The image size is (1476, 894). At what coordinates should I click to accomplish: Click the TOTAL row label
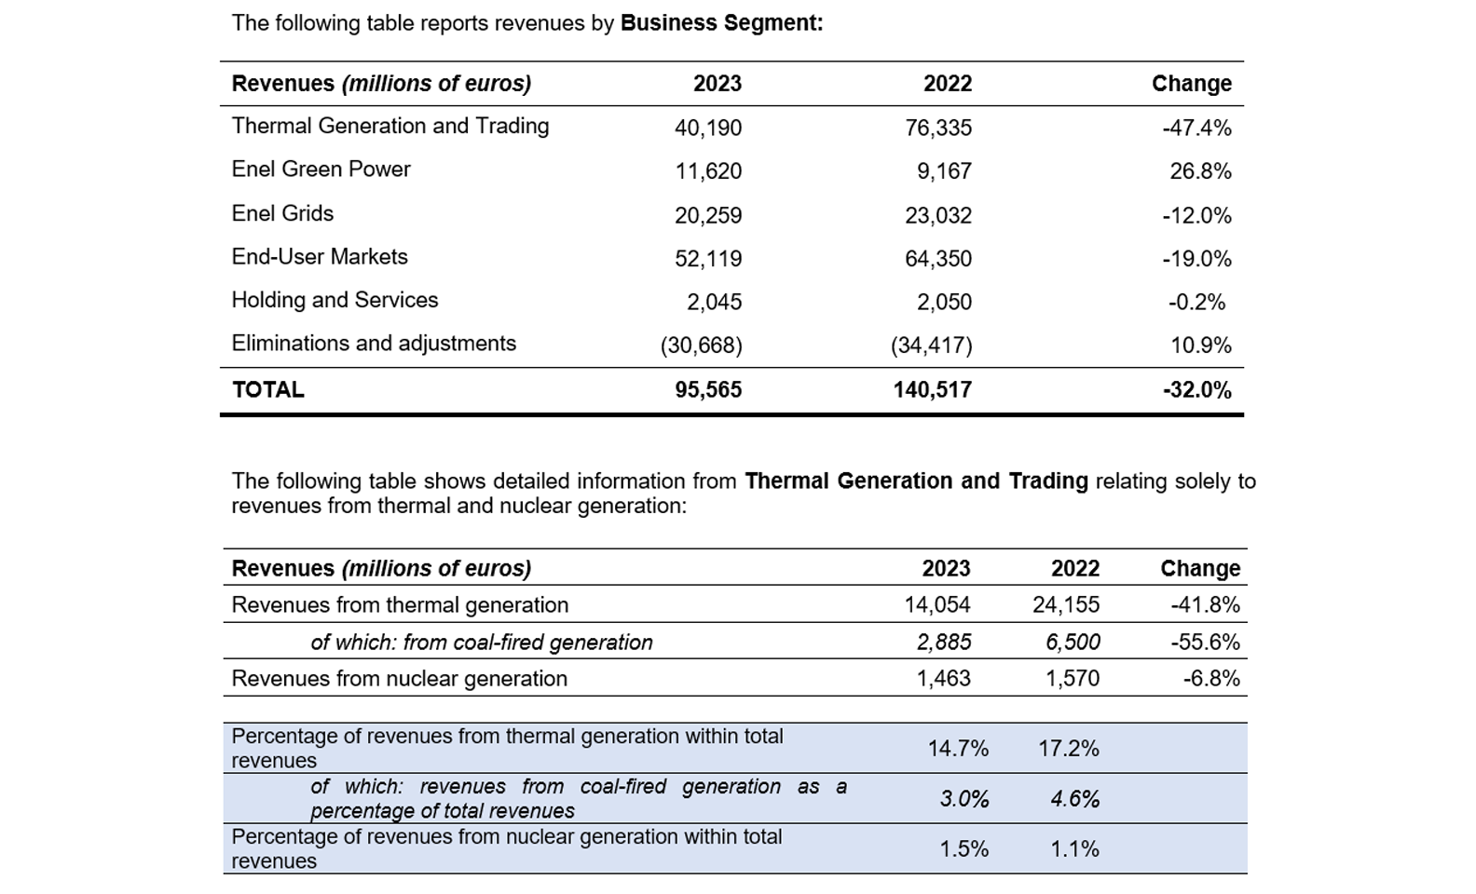[x=268, y=389]
